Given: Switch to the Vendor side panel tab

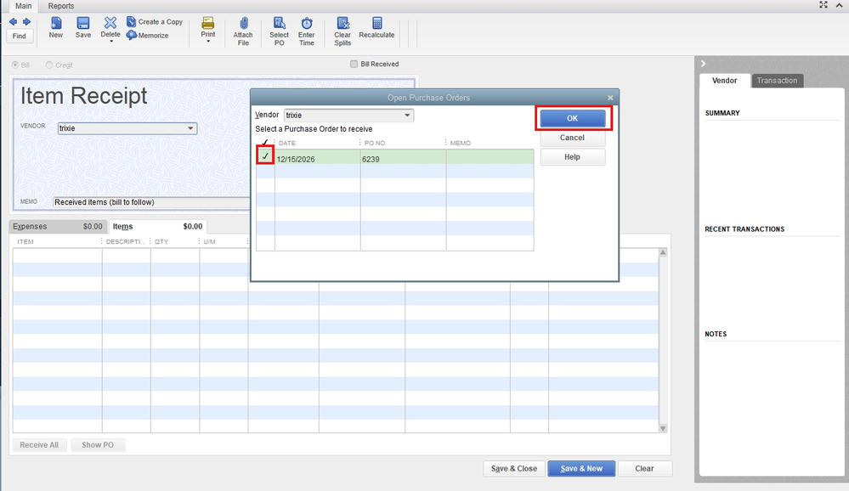Looking at the screenshot, I should (x=724, y=81).
